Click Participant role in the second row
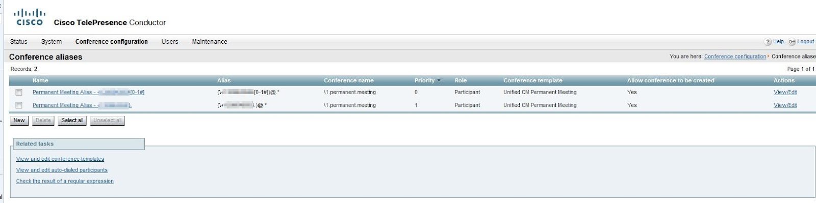816x203 pixels. pyautogui.click(x=467, y=105)
